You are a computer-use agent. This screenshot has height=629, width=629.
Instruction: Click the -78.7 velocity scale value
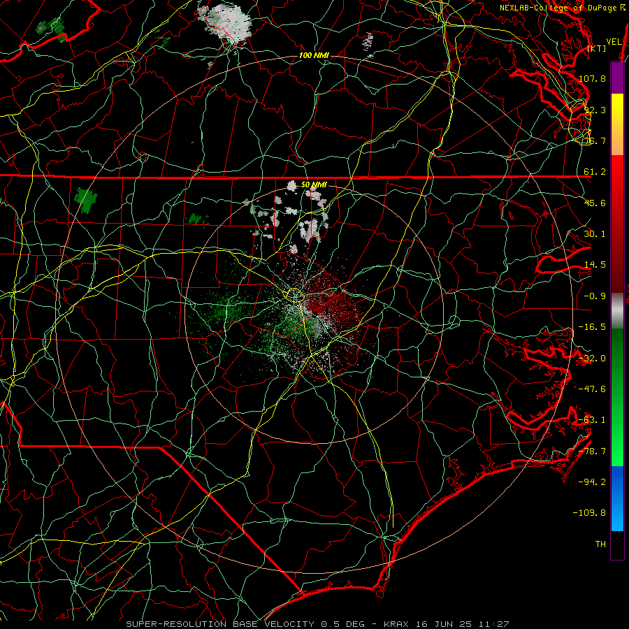click(x=593, y=451)
